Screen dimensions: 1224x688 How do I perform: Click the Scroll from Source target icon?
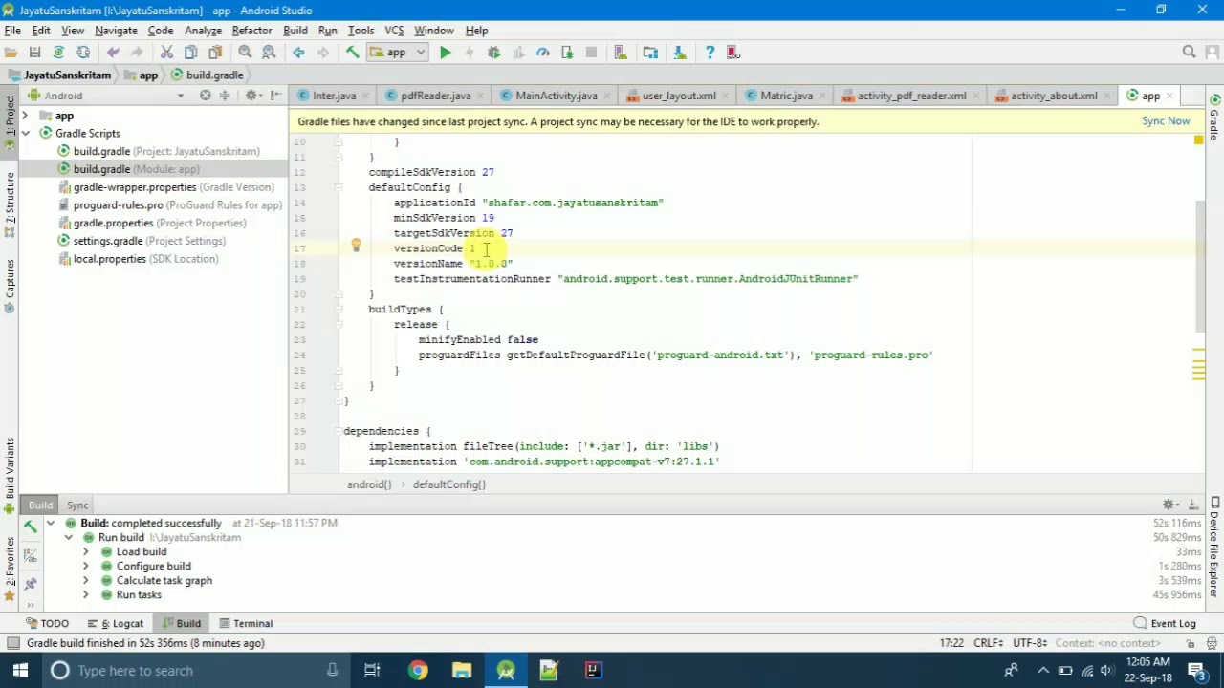pos(205,96)
